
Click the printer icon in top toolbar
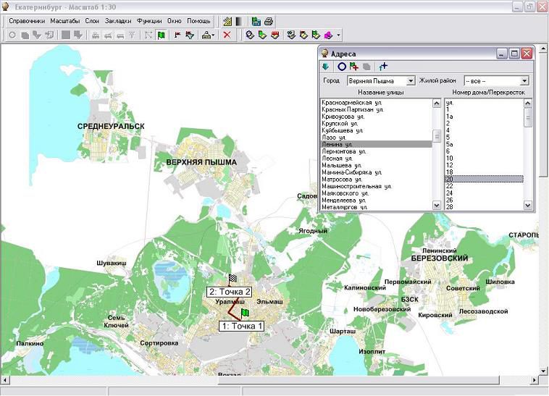(x=269, y=21)
